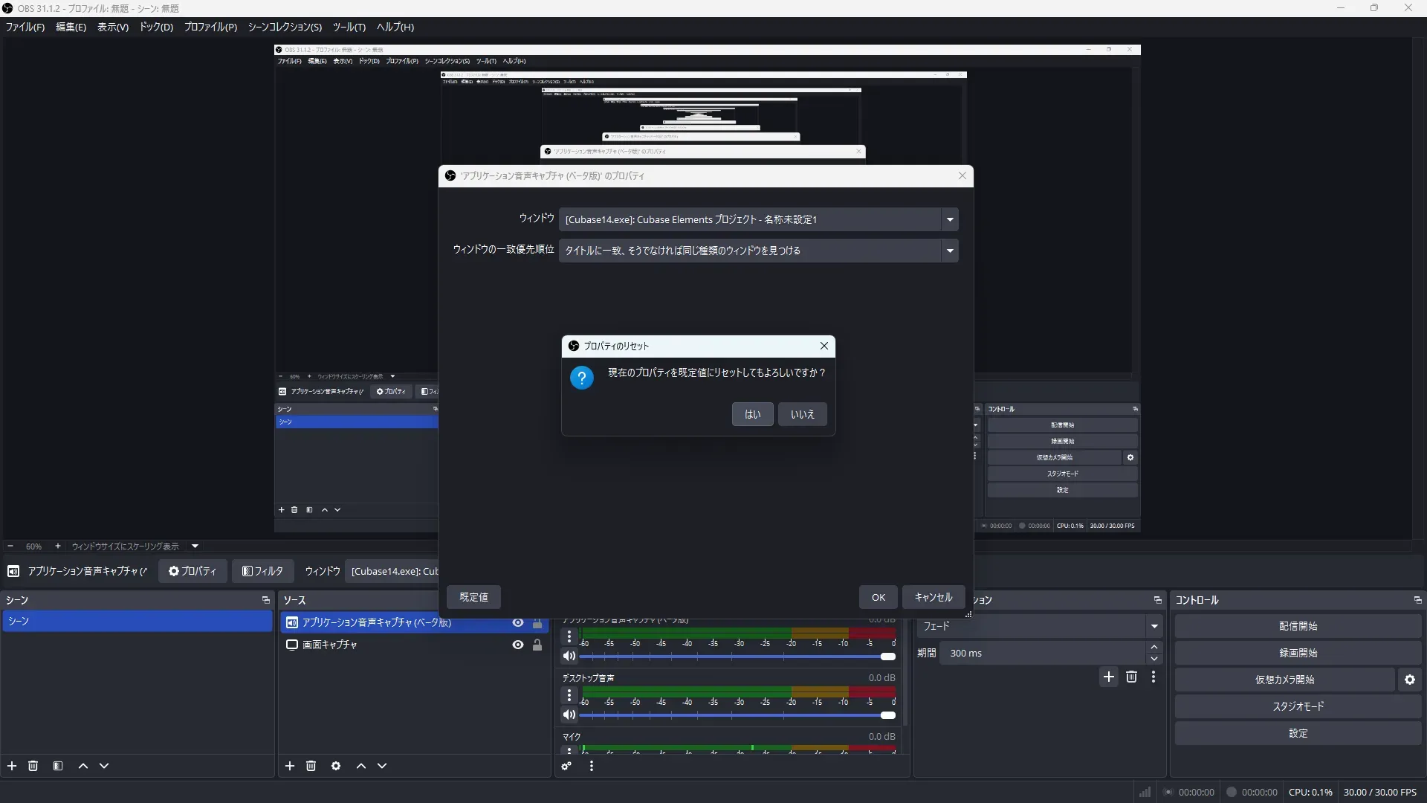Open advanced audio properties gears icon
The height and width of the screenshot is (803, 1427).
tap(566, 766)
